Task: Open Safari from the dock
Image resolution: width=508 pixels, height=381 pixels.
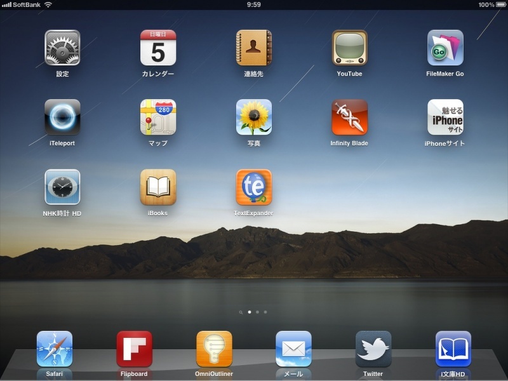Action: [x=55, y=349]
